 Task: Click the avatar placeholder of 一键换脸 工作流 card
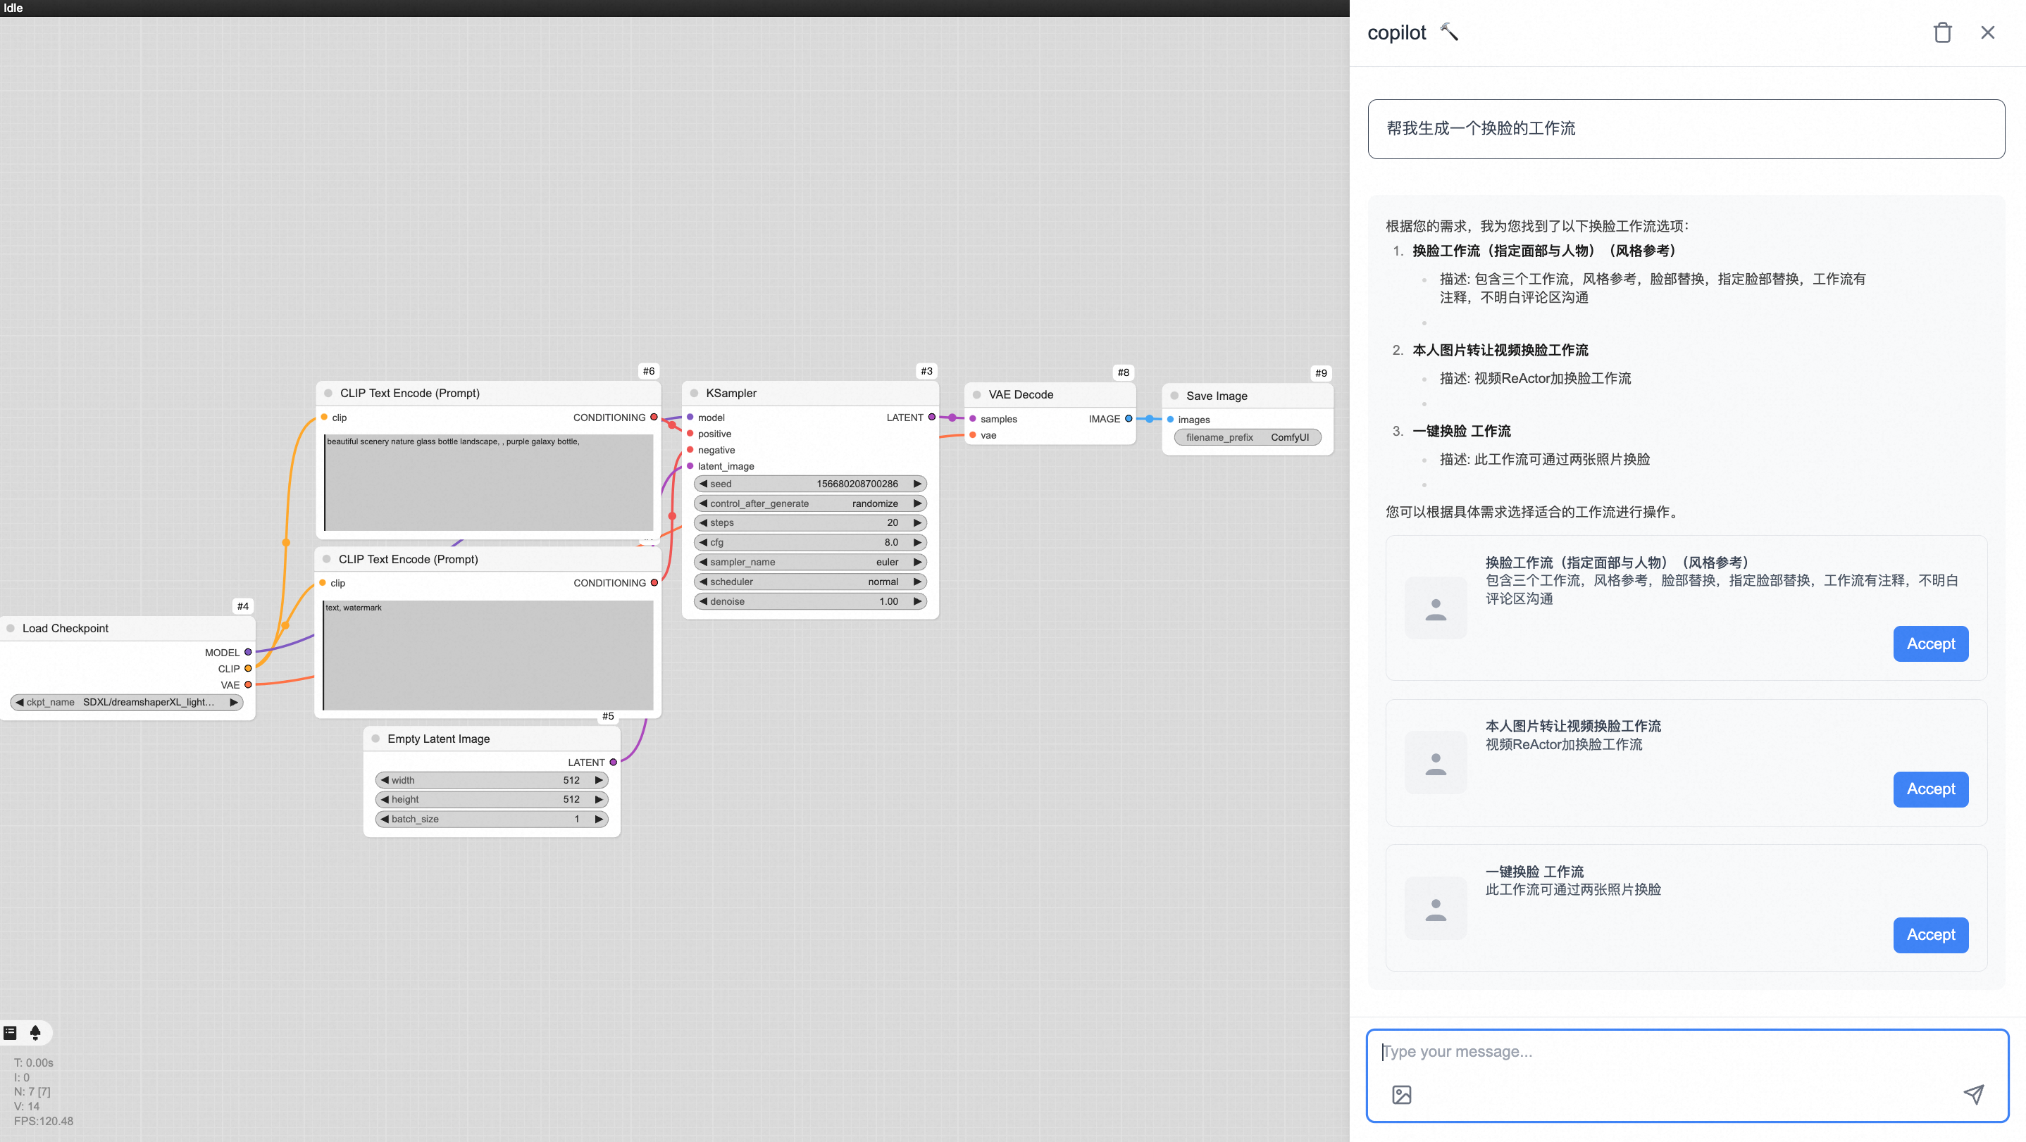click(x=1436, y=908)
